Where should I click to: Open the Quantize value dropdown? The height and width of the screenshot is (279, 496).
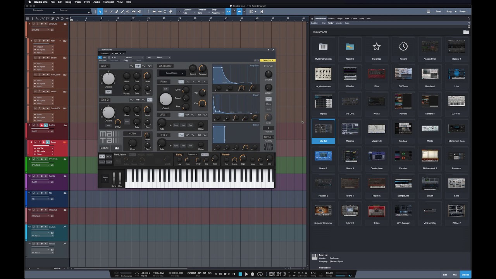[189, 13]
